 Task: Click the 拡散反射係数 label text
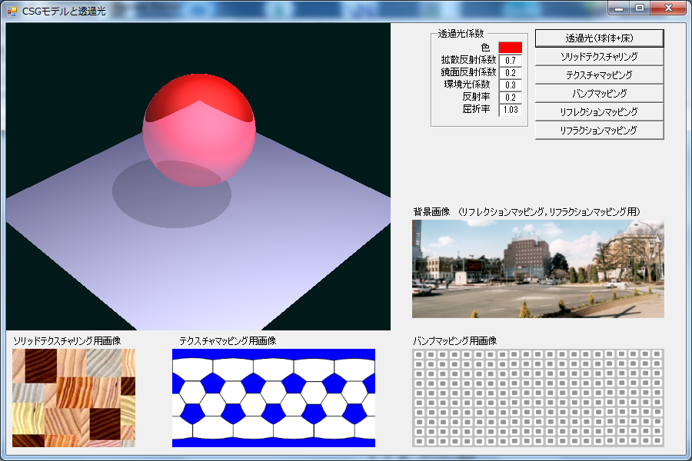(468, 60)
